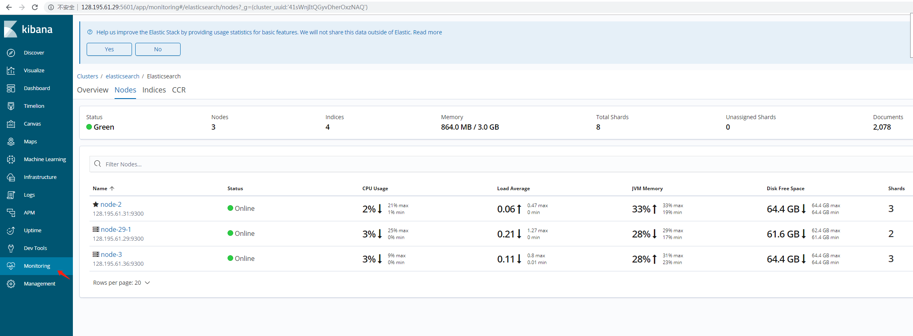Click node-29-1 load average 0.21
The width and height of the screenshot is (913, 336).
click(506, 234)
